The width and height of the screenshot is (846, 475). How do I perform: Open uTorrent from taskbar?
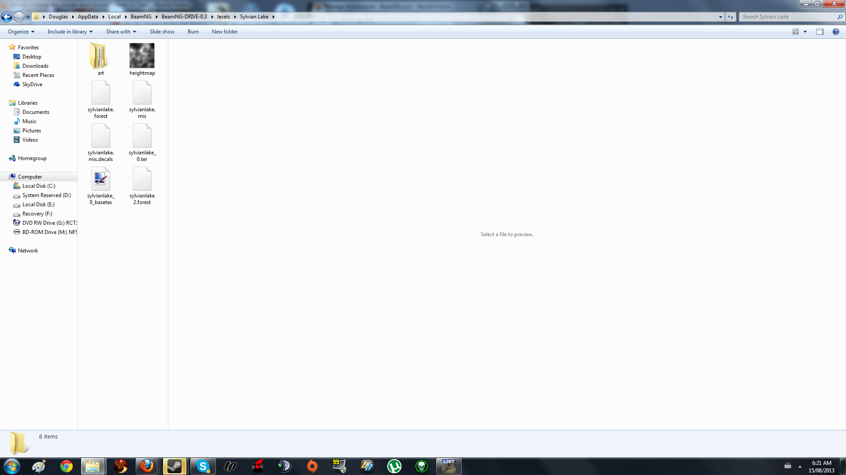394,466
